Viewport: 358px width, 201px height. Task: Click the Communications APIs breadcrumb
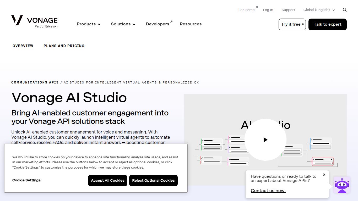(x=35, y=82)
